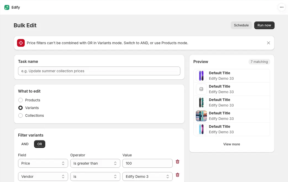Open the 'is' operator dropdown
Image resolution: width=288 pixels, height=182 pixels.
coord(95,177)
